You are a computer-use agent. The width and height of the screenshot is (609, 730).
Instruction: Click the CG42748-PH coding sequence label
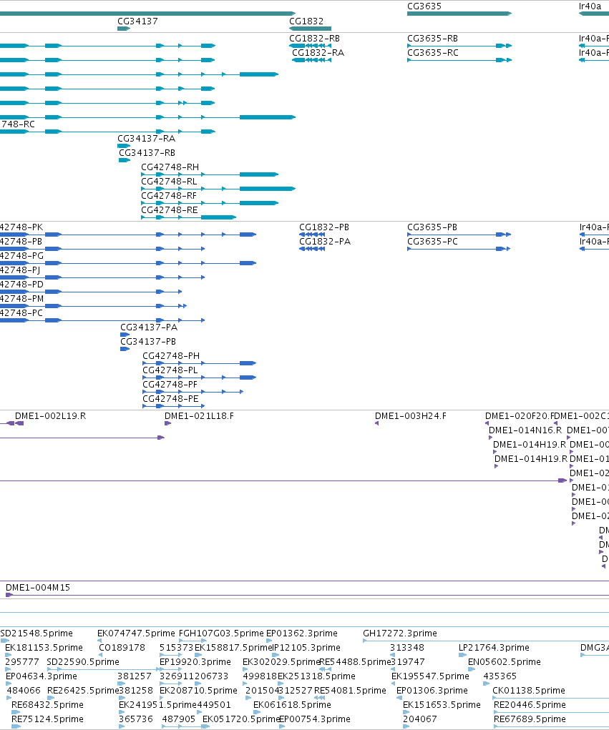pyautogui.click(x=171, y=355)
